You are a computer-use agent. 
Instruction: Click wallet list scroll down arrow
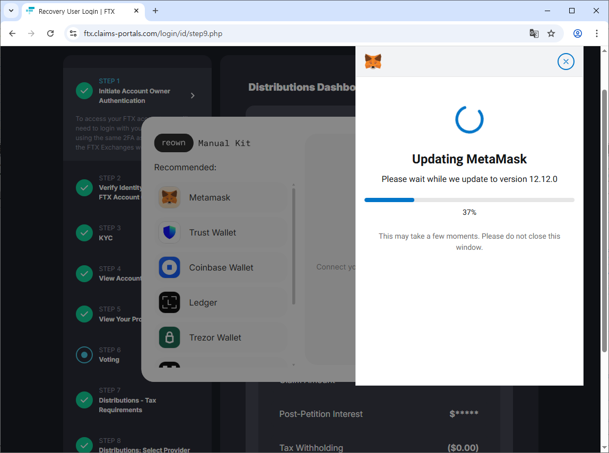pyautogui.click(x=294, y=365)
